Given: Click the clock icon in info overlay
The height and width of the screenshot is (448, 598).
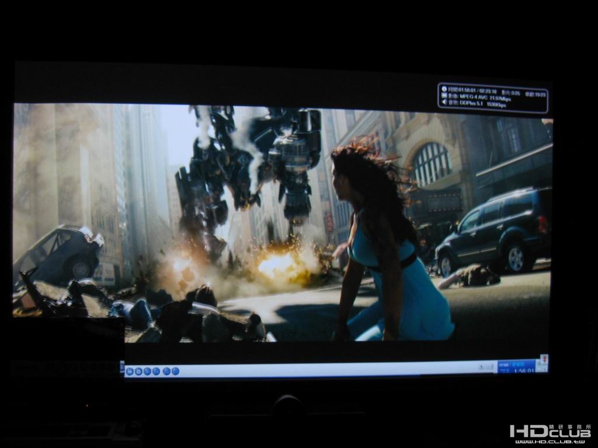Looking at the screenshot, I should click(444, 89).
